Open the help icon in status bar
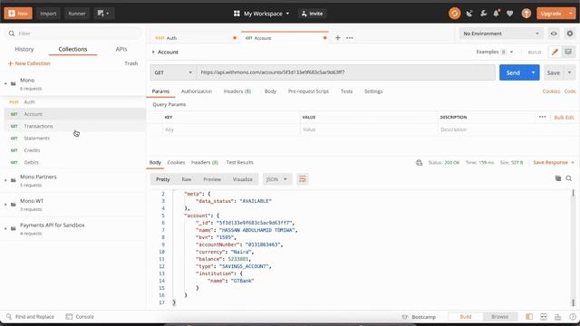Image resolution: width=580 pixels, height=326 pixels. click(573, 317)
